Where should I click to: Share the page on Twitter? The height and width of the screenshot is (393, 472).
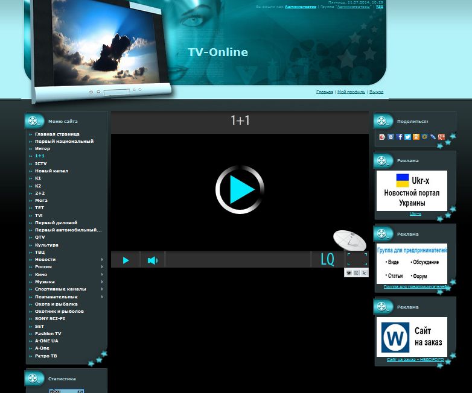point(407,137)
